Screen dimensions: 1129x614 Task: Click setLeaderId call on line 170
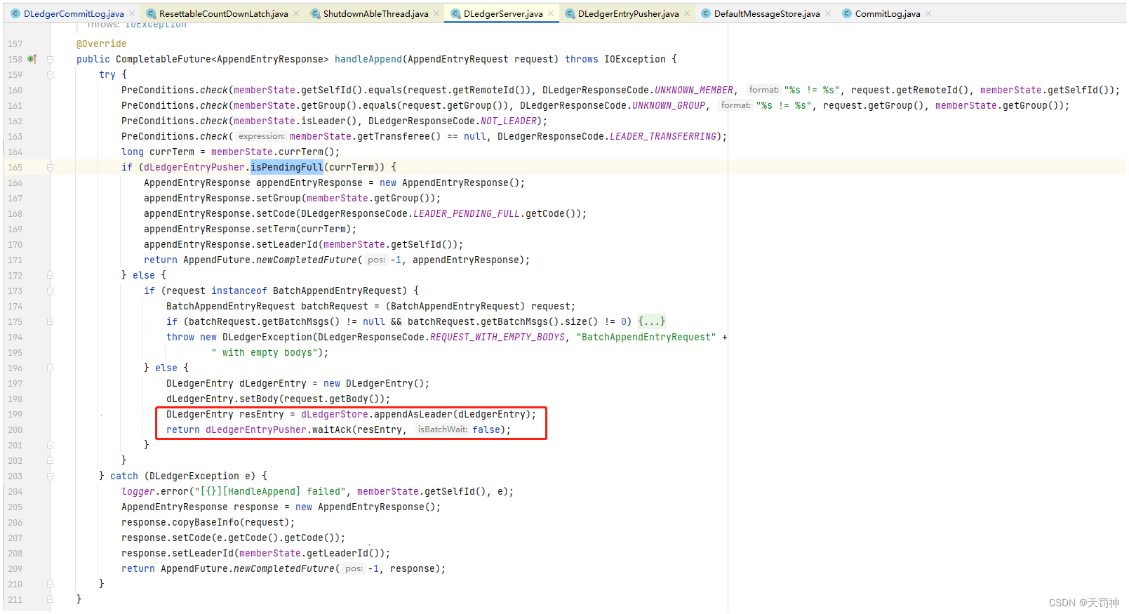point(287,244)
